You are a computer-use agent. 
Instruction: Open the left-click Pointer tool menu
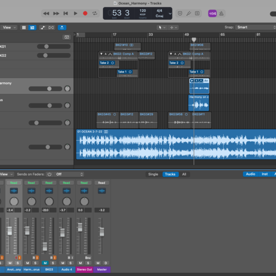pos(162,28)
